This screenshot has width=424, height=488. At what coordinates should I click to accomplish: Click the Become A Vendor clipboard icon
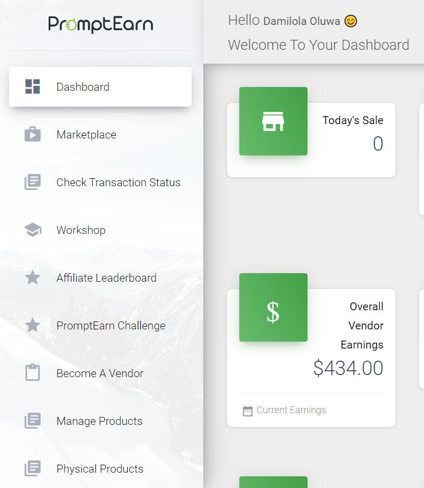[x=33, y=372]
